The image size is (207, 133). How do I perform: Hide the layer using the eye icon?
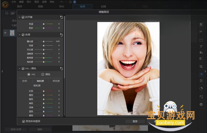5,33
